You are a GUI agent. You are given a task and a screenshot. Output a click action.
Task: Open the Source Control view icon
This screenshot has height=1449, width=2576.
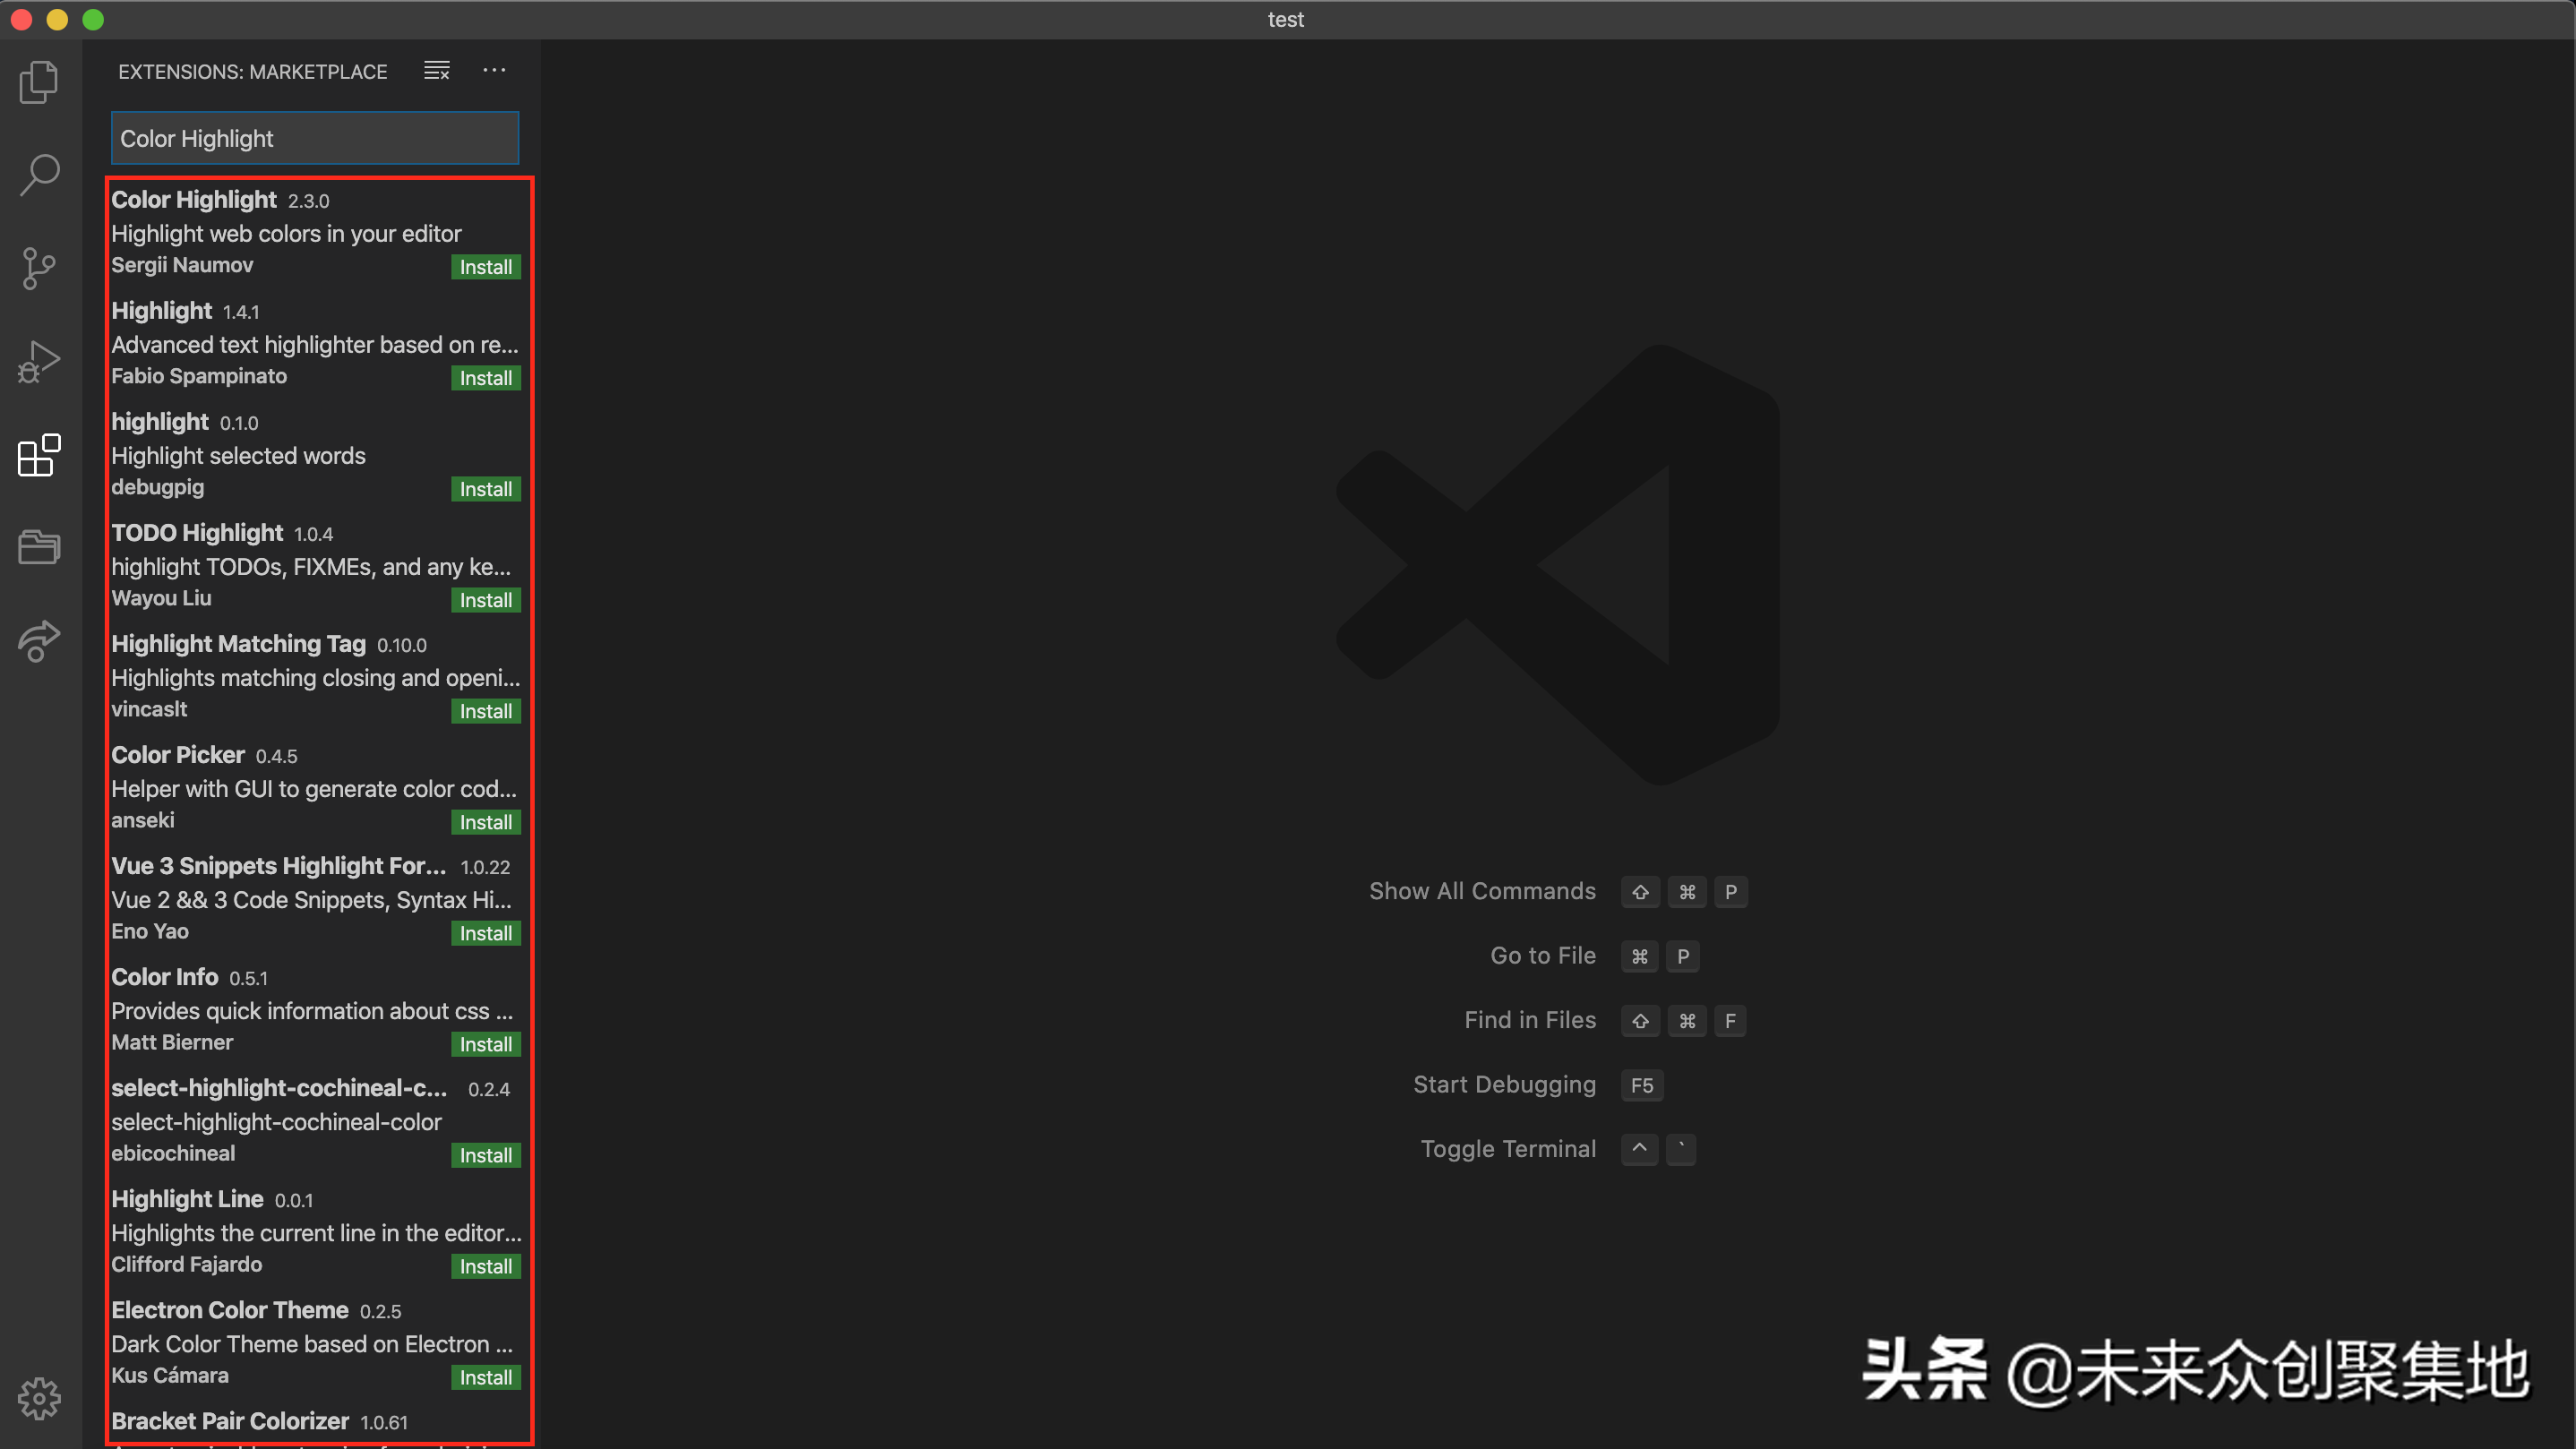coord(39,268)
